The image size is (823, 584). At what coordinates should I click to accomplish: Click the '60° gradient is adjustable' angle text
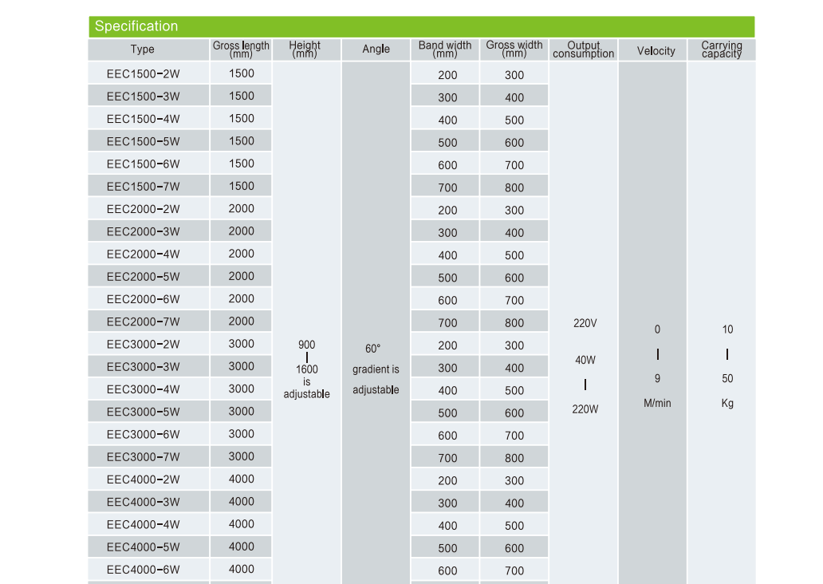pyautogui.click(x=376, y=370)
